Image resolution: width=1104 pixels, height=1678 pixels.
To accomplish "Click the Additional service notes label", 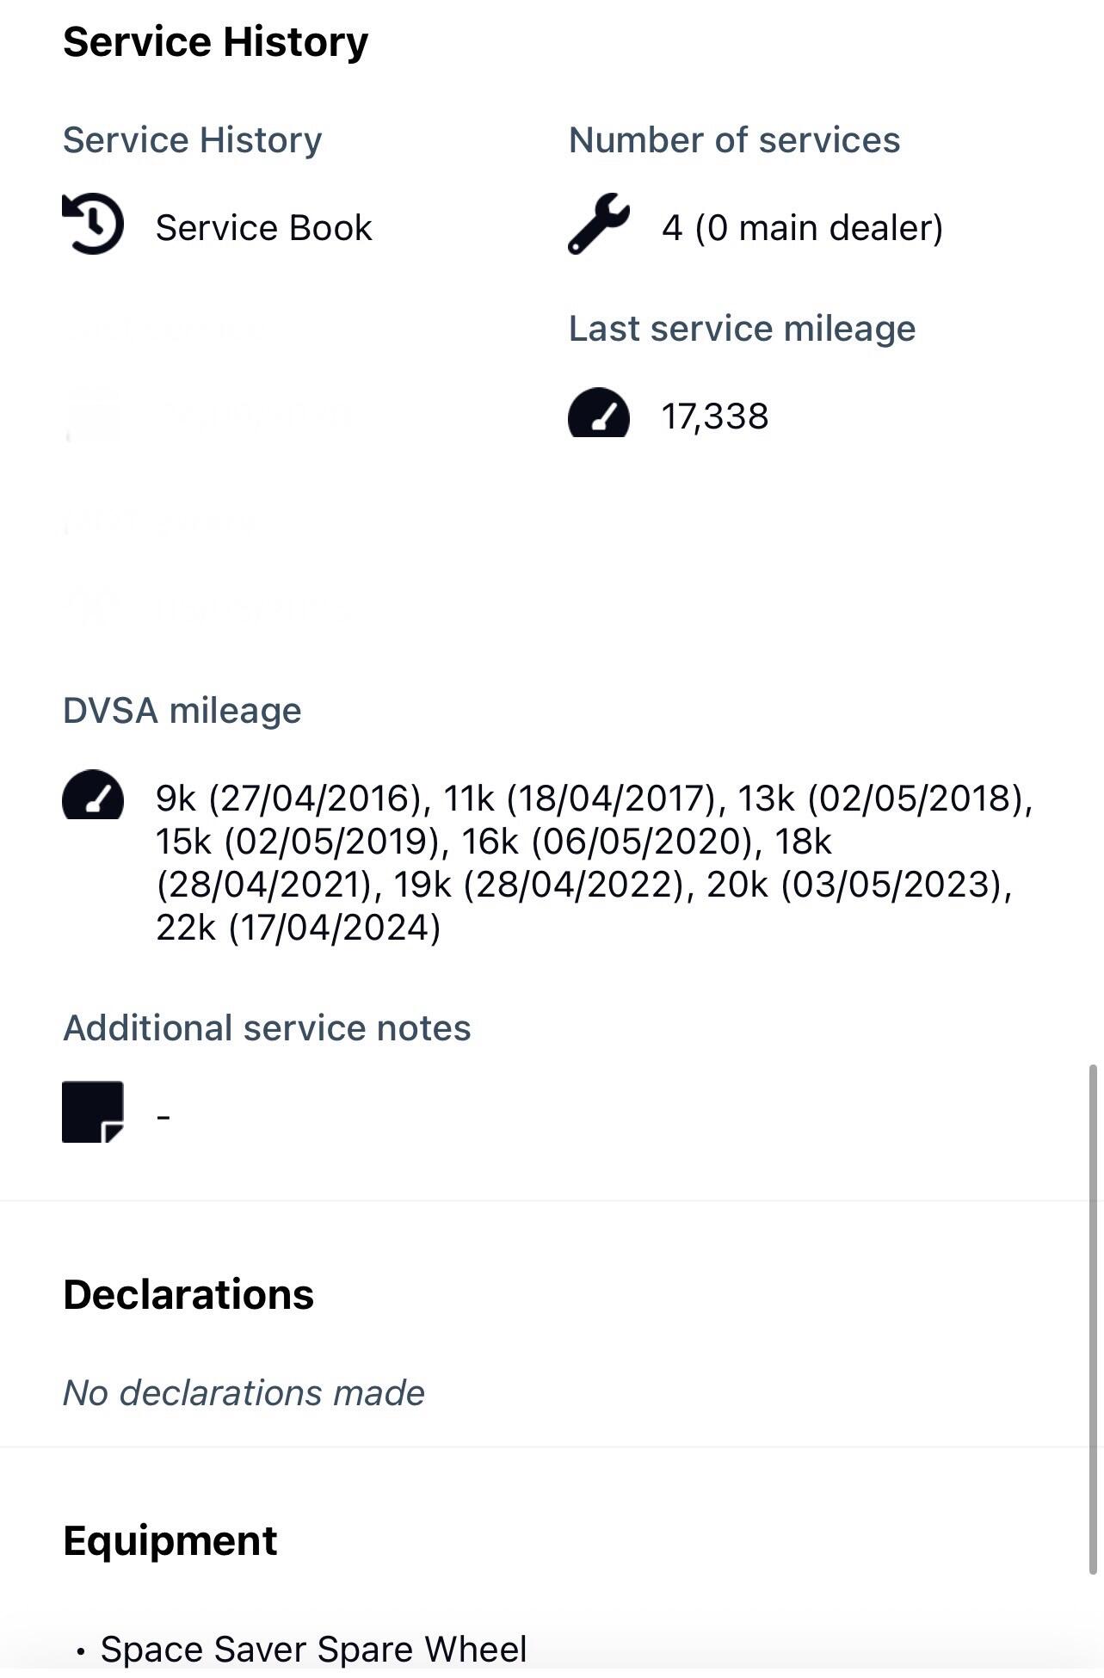I will pyautogui.click(x=267, y=1027).
